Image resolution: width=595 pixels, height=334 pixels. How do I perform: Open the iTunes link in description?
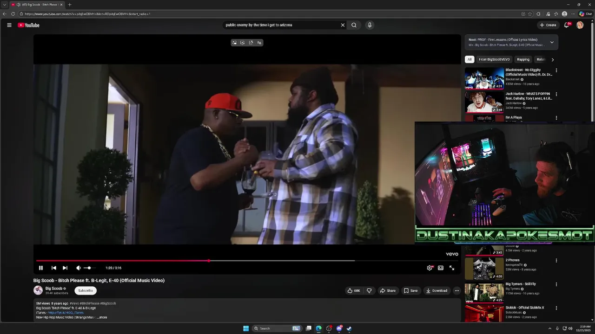[66, 313]
